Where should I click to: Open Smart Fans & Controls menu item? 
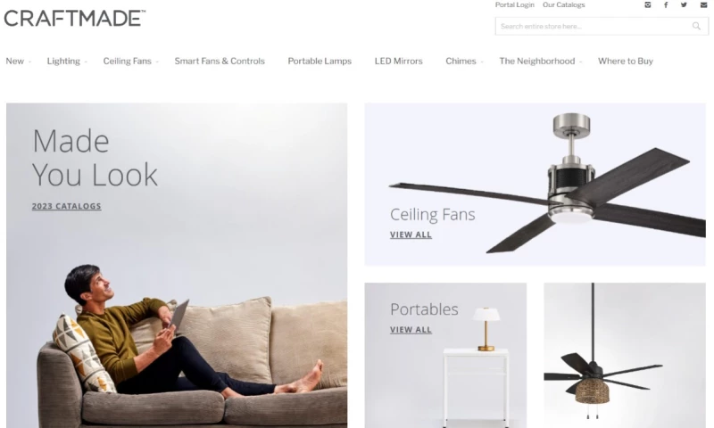(x=220, y=61)
